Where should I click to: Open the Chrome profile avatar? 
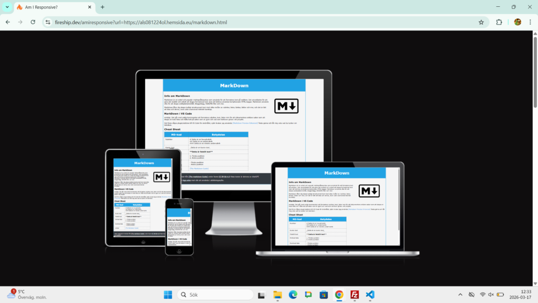click(518, 22)
